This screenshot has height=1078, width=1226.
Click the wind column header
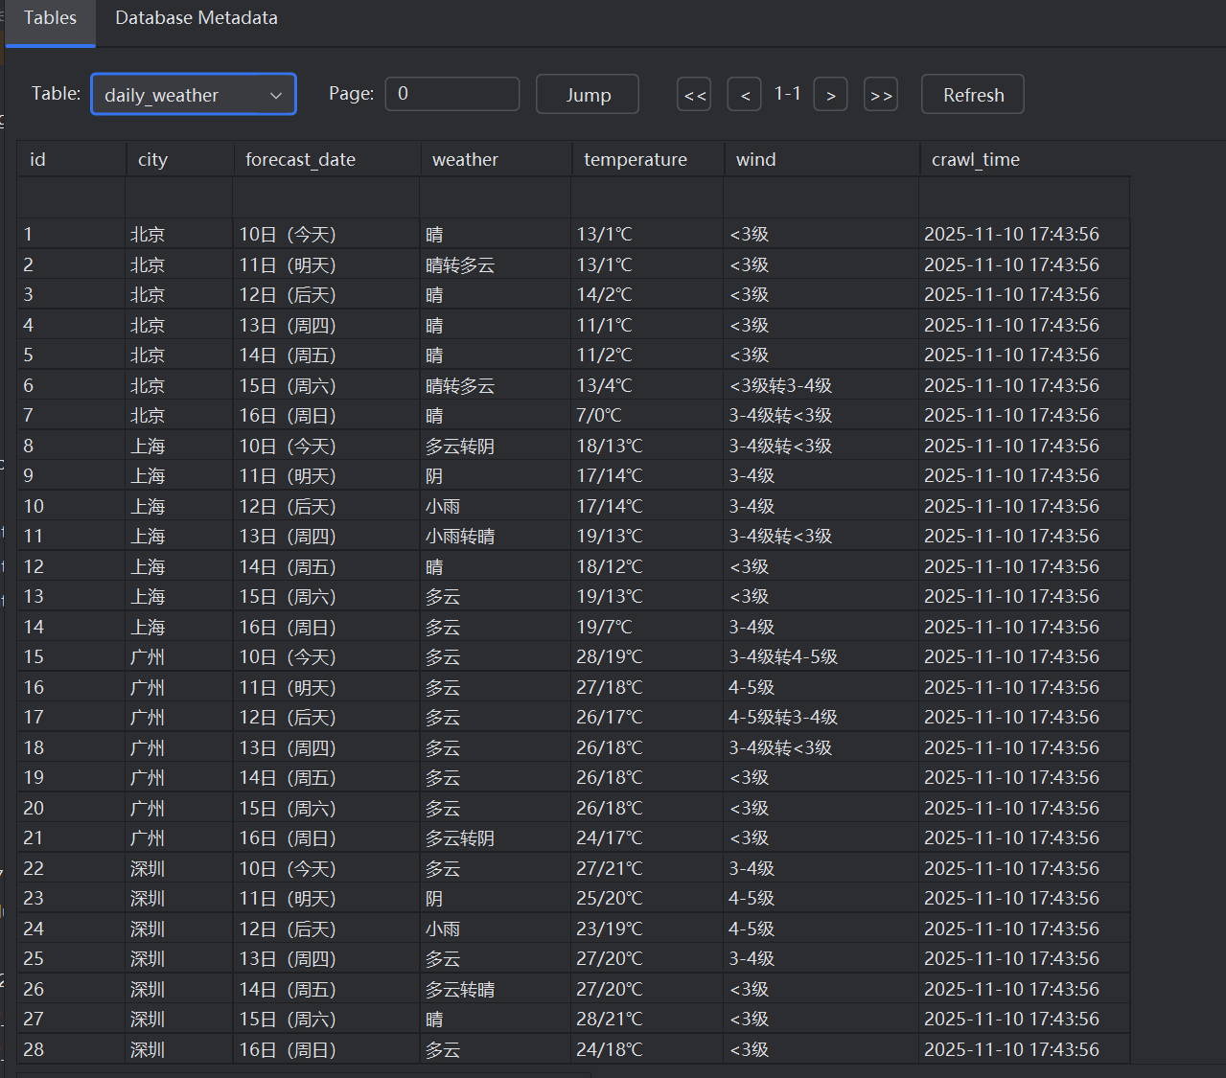[821, 159]
